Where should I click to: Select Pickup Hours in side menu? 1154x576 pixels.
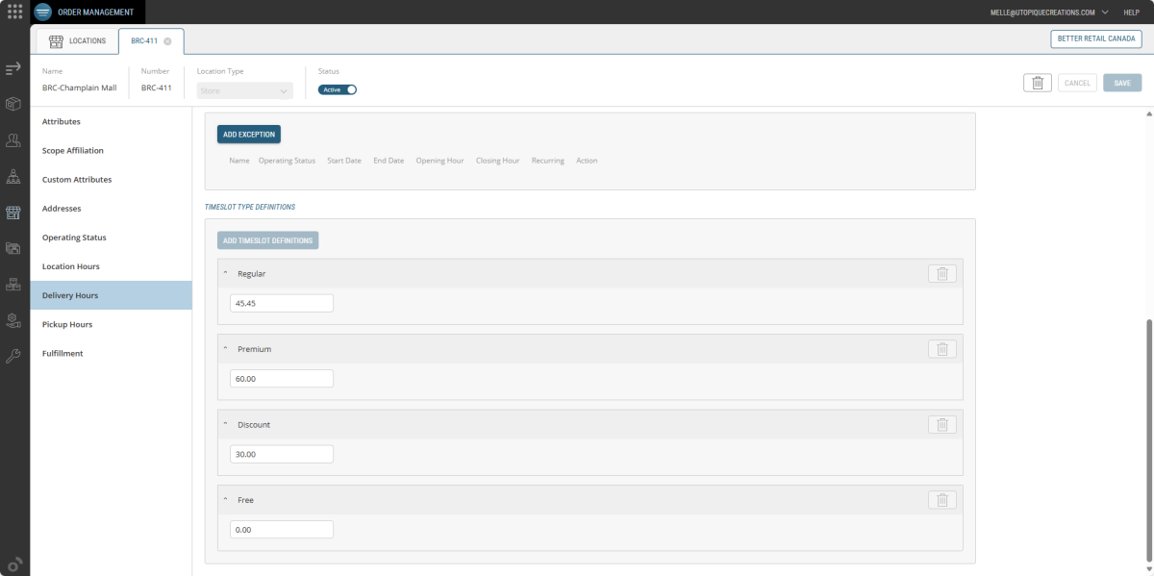(67, 324)
